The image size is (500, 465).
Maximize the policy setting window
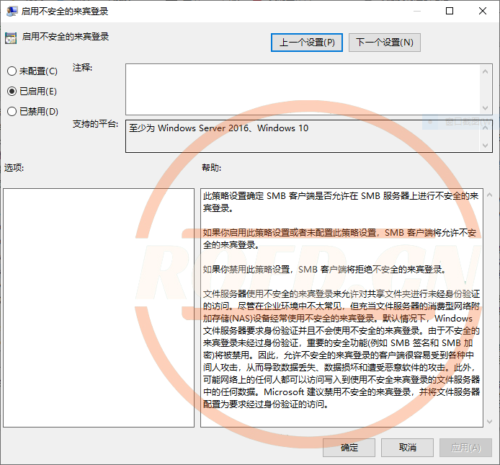(450, 12)
